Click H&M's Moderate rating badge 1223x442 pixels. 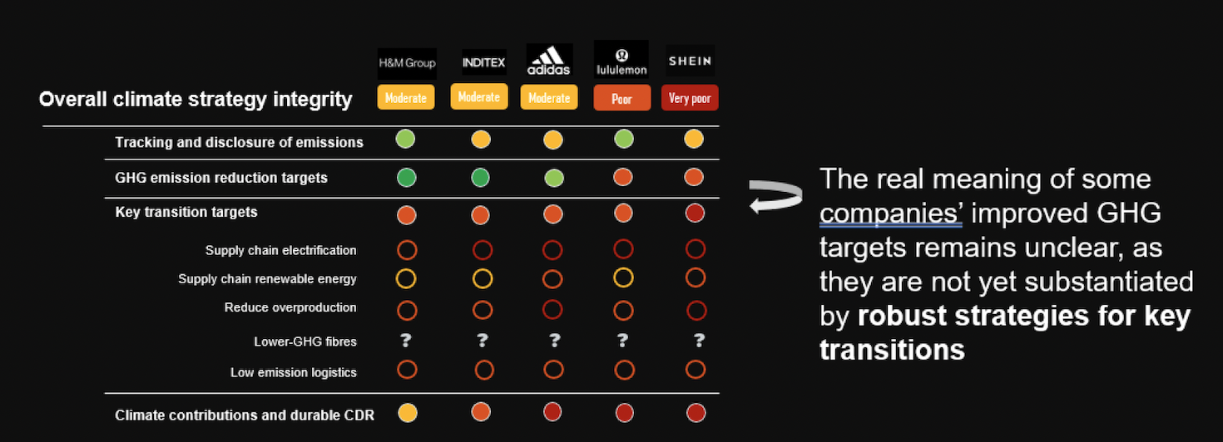click(406, 97)
